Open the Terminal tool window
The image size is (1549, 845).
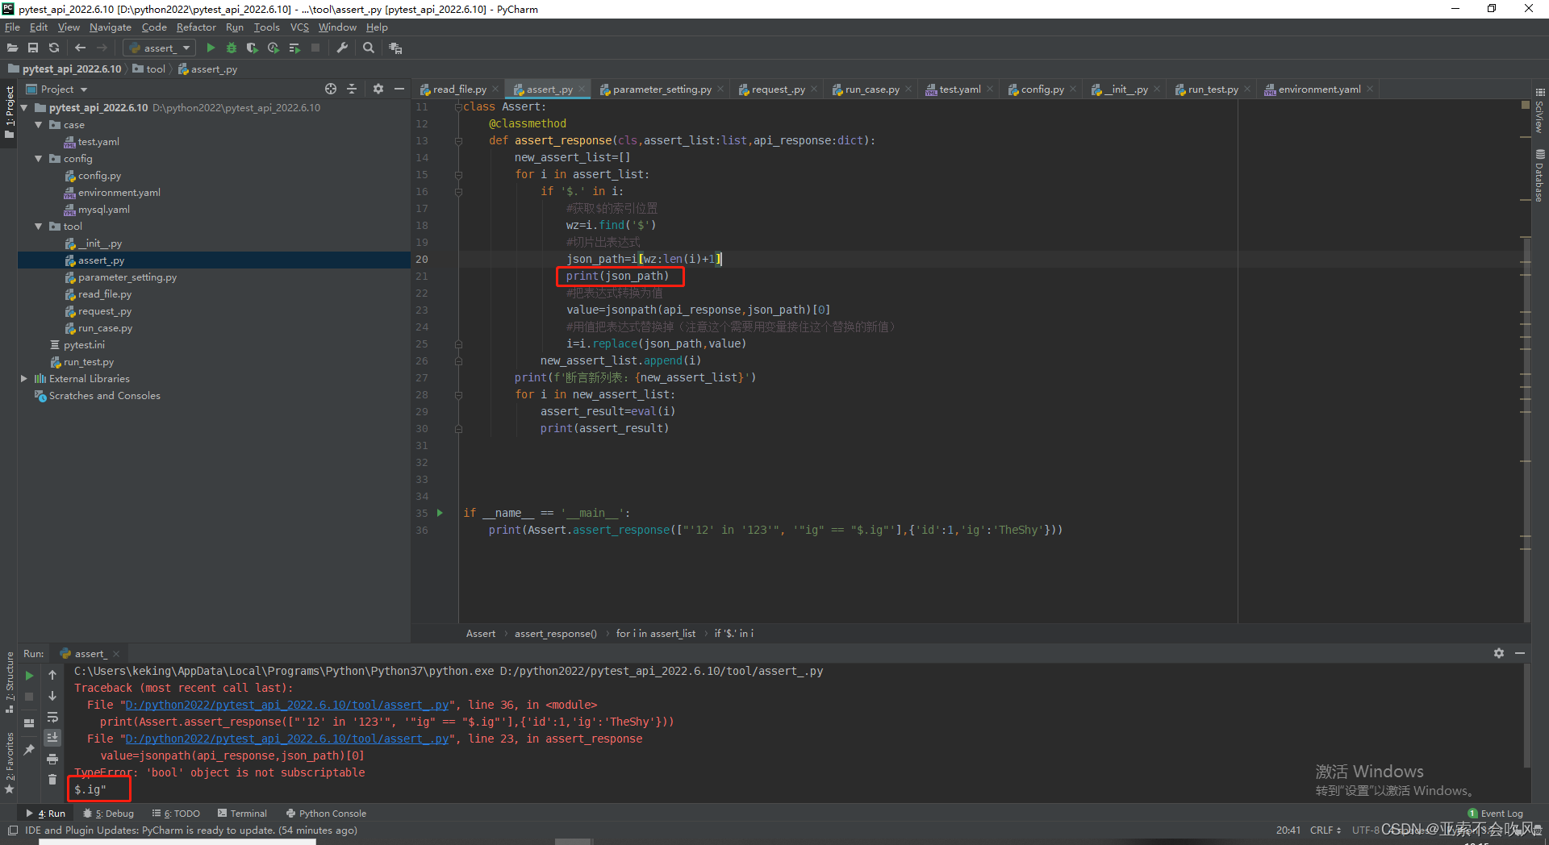[x=241, y=814]
